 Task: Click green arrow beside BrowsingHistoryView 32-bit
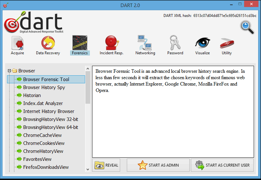[19, 119]
